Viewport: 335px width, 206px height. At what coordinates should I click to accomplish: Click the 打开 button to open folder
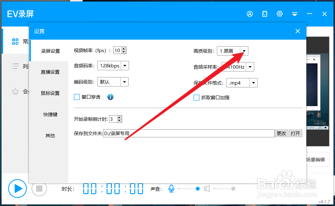[295, 133]
